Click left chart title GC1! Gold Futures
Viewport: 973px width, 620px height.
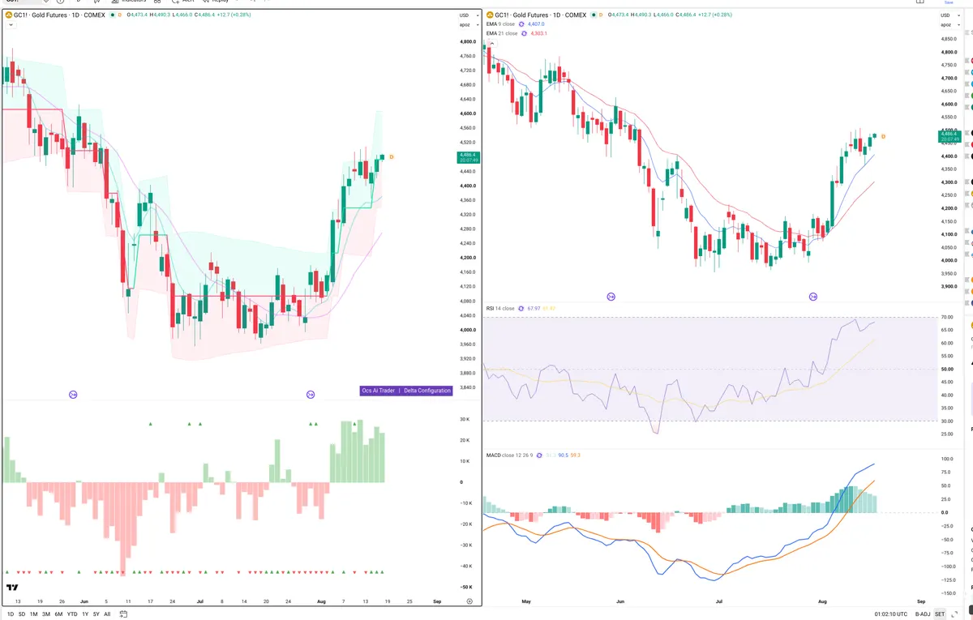[x=60, y=15]
